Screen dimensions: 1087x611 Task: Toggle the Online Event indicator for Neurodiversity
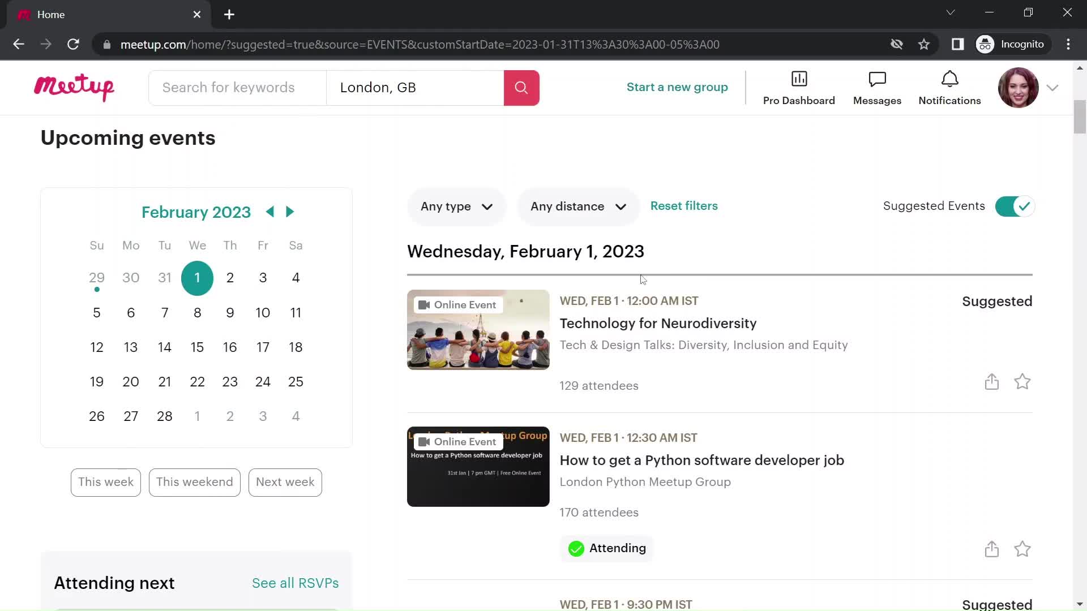[457, 304]
